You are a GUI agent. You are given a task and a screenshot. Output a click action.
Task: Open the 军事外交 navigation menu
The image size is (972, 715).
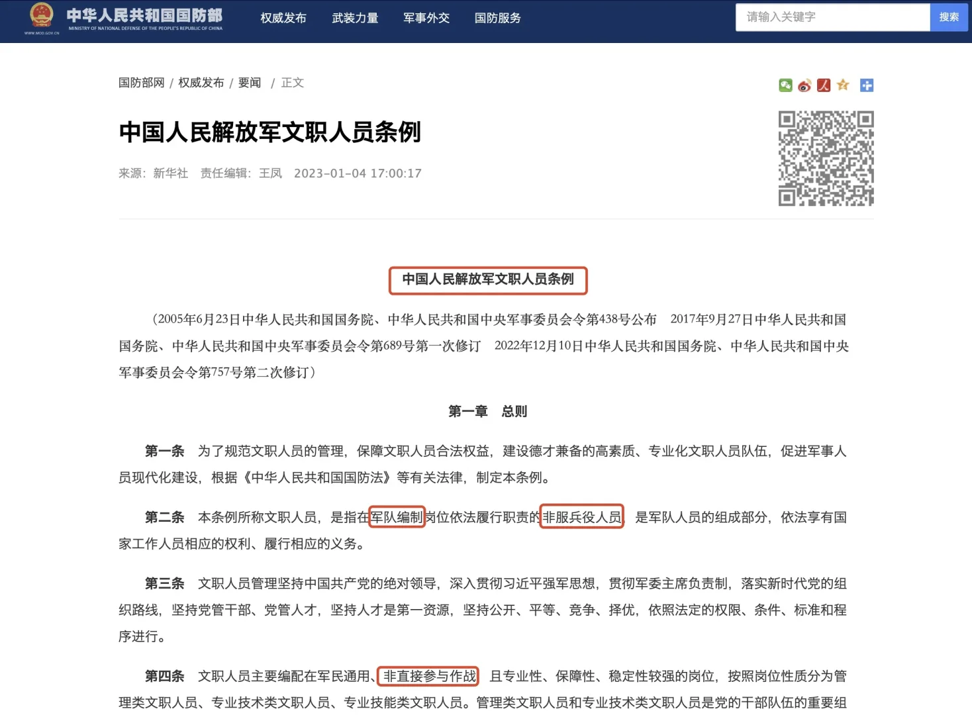coord(426,19)
